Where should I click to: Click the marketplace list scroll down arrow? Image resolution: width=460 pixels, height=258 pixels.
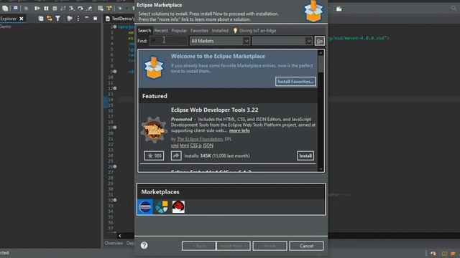click(x=321, y=169)
